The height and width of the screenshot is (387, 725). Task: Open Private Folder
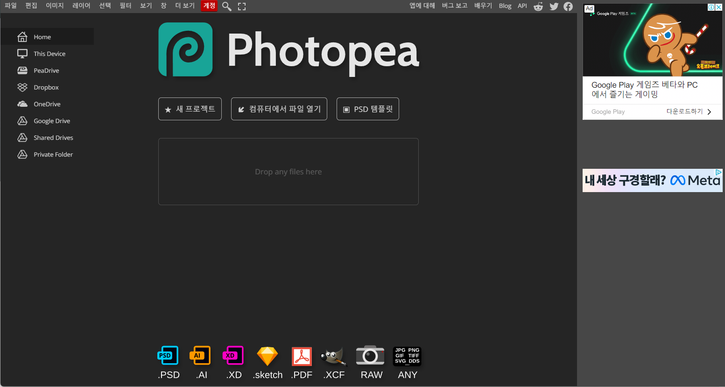47,154
